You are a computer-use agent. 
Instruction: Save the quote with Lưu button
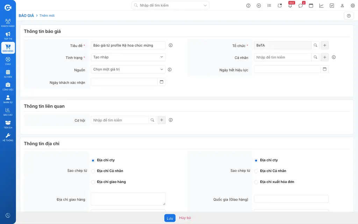click(x=170, y=218)
